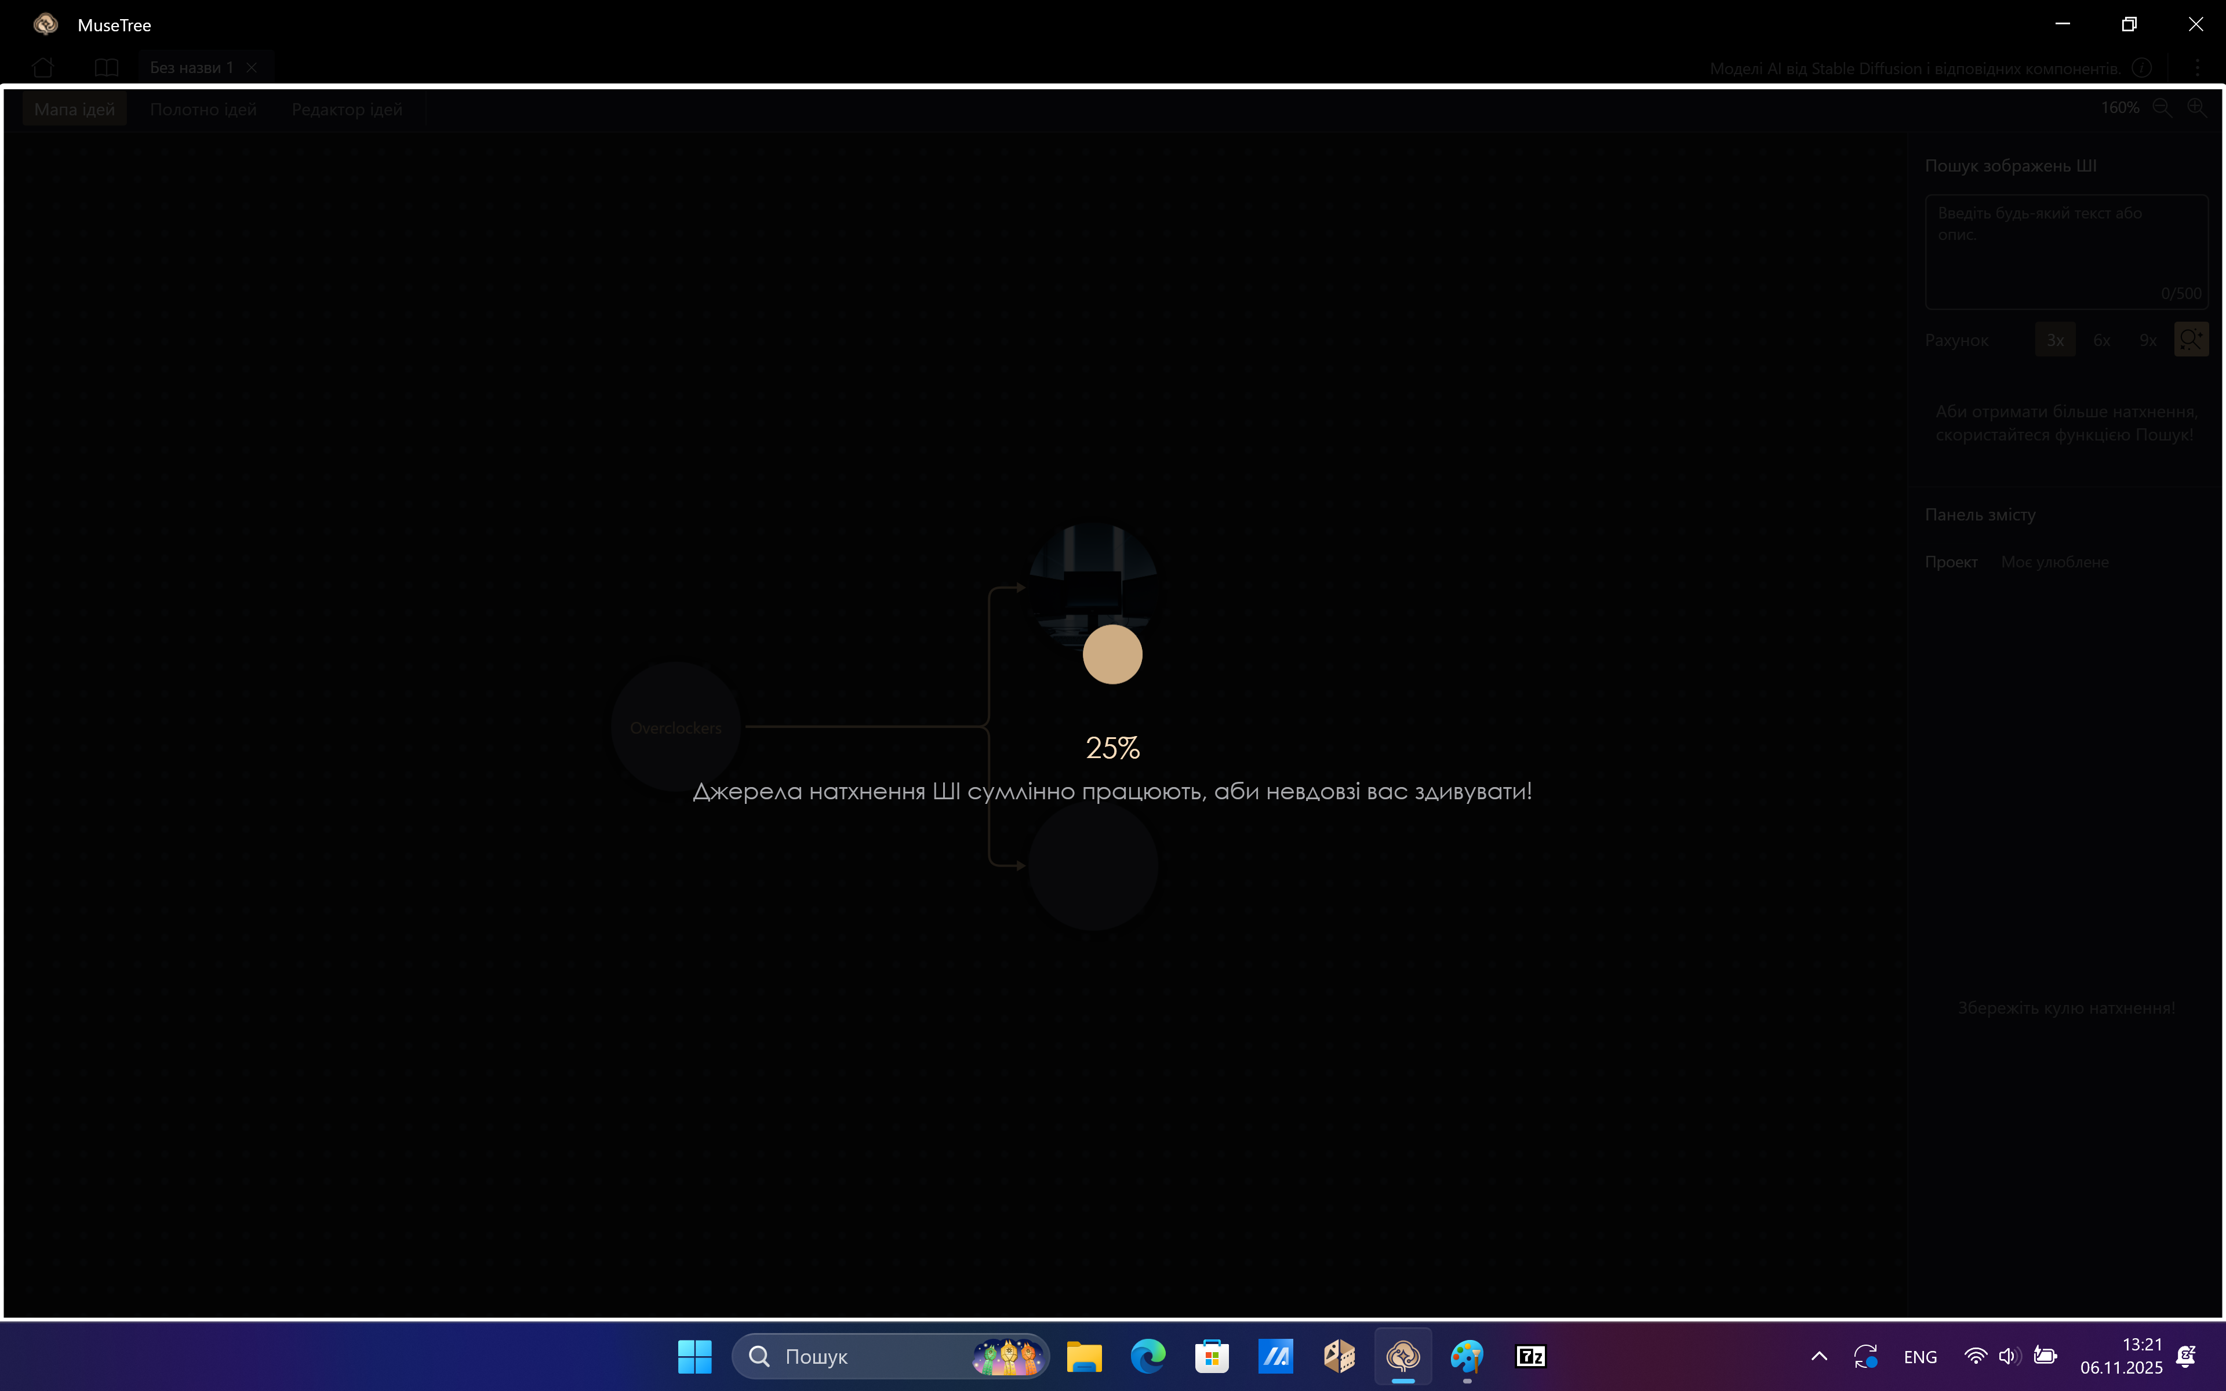Image resolution: width=2226 pixels, height=1391 pixels.
Task: Select the 9x count option
Action: (2148, 340)
